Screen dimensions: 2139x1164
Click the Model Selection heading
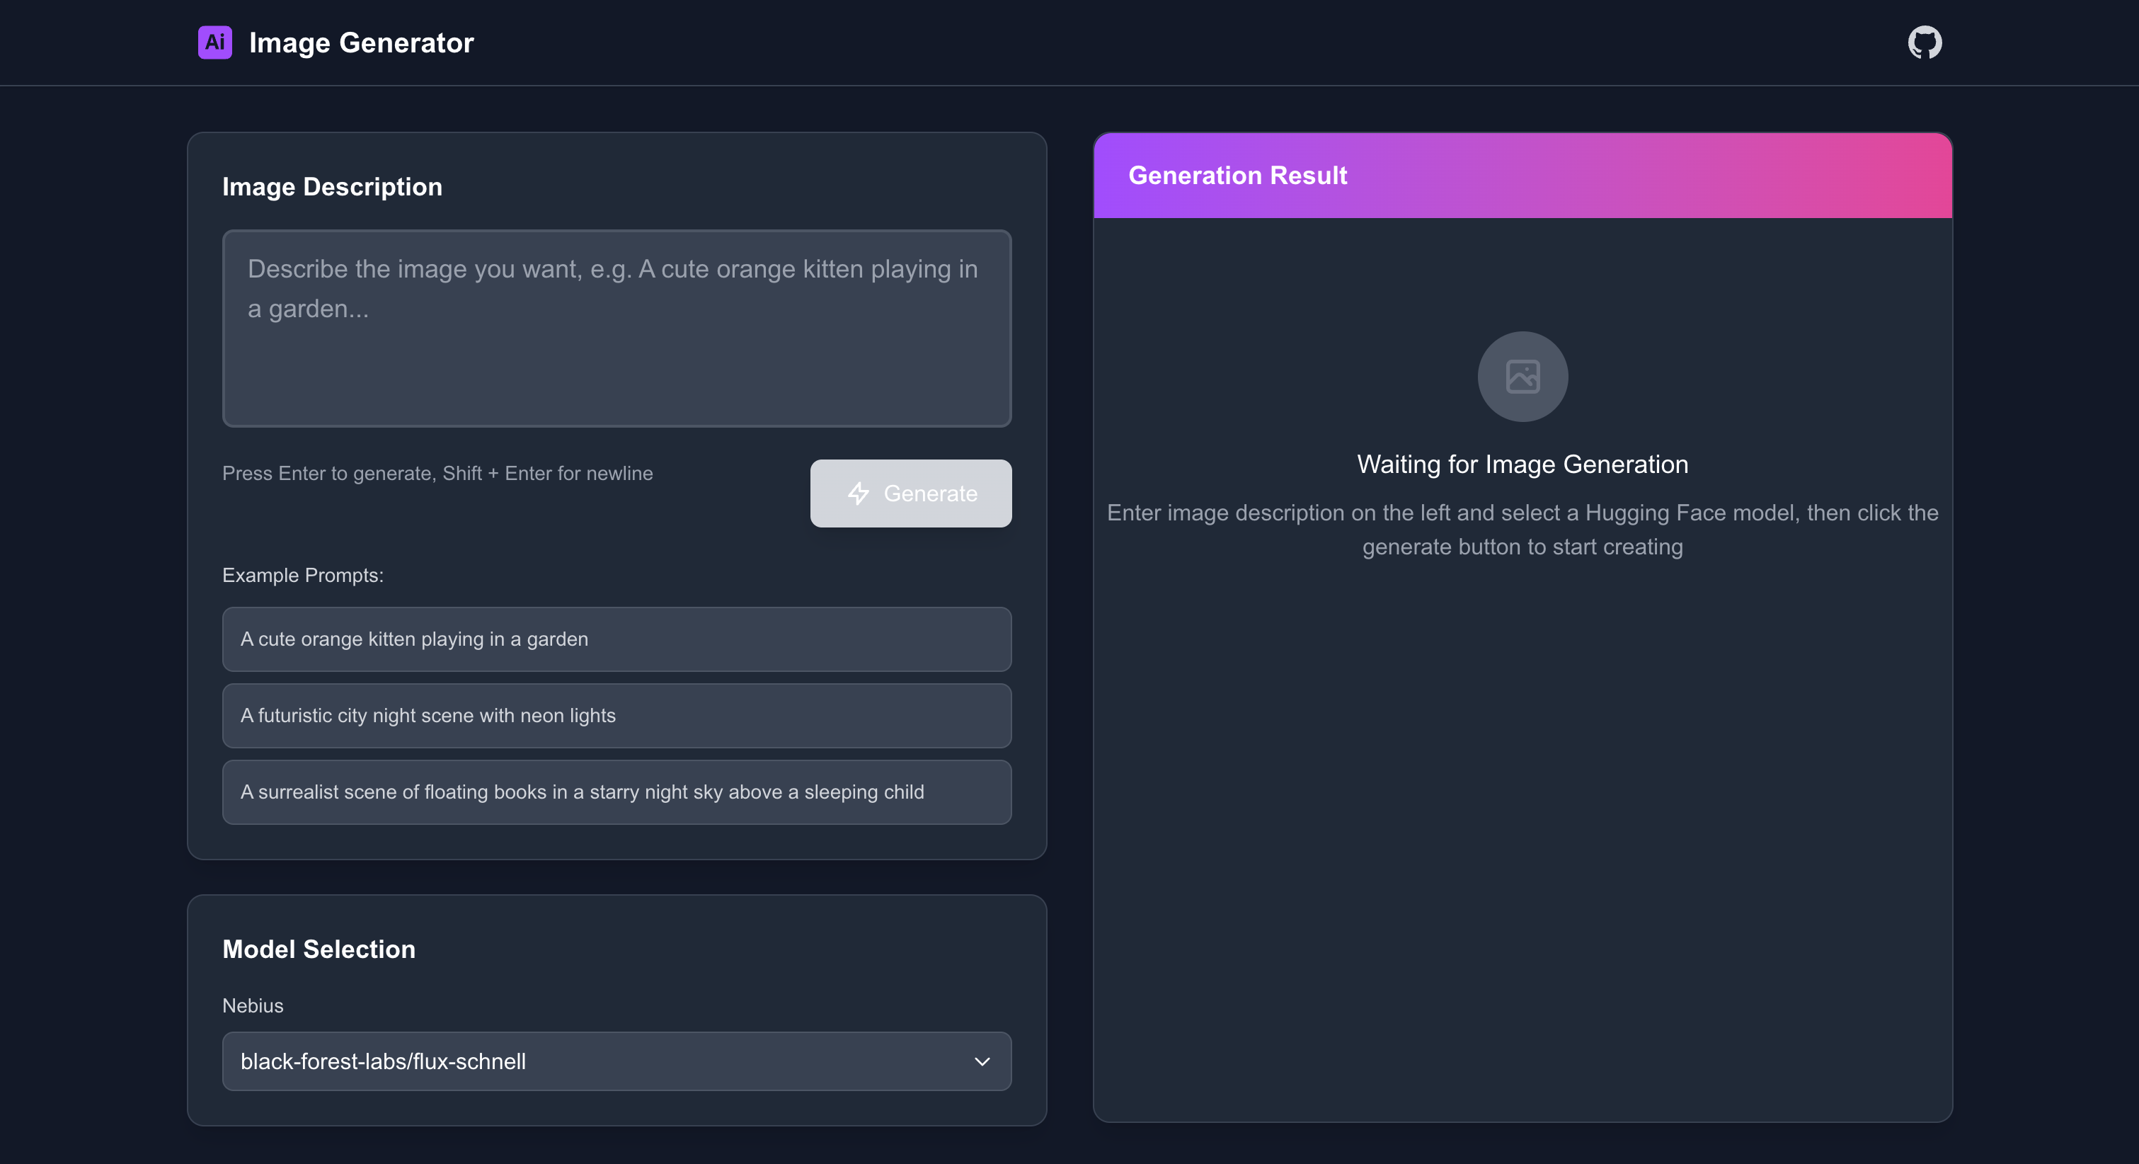click(x=319, y=949)
